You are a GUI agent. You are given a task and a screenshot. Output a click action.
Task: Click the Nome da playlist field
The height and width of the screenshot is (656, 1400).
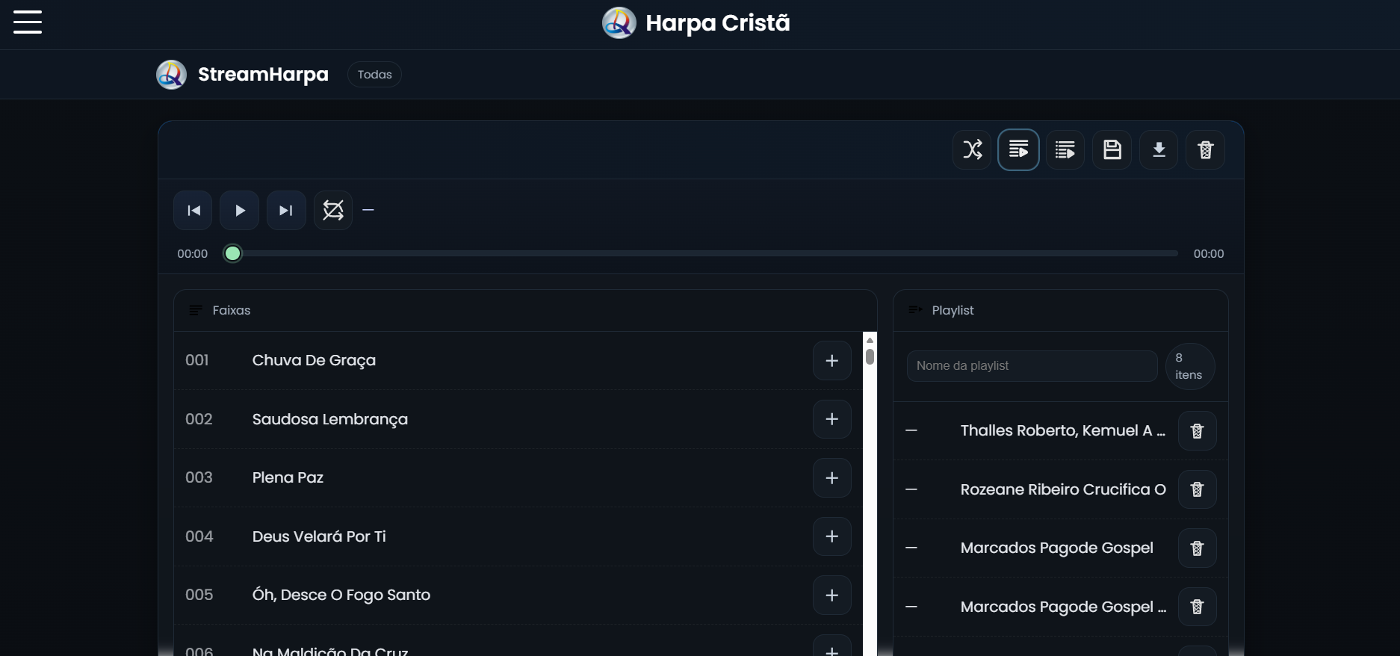click(1032, 366)
